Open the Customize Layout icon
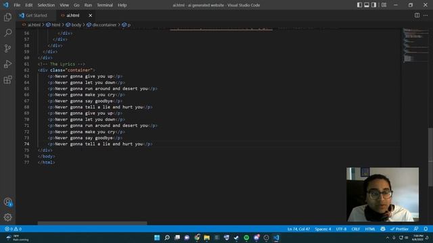This screenshot has height=243, width=433. (384, 5)
